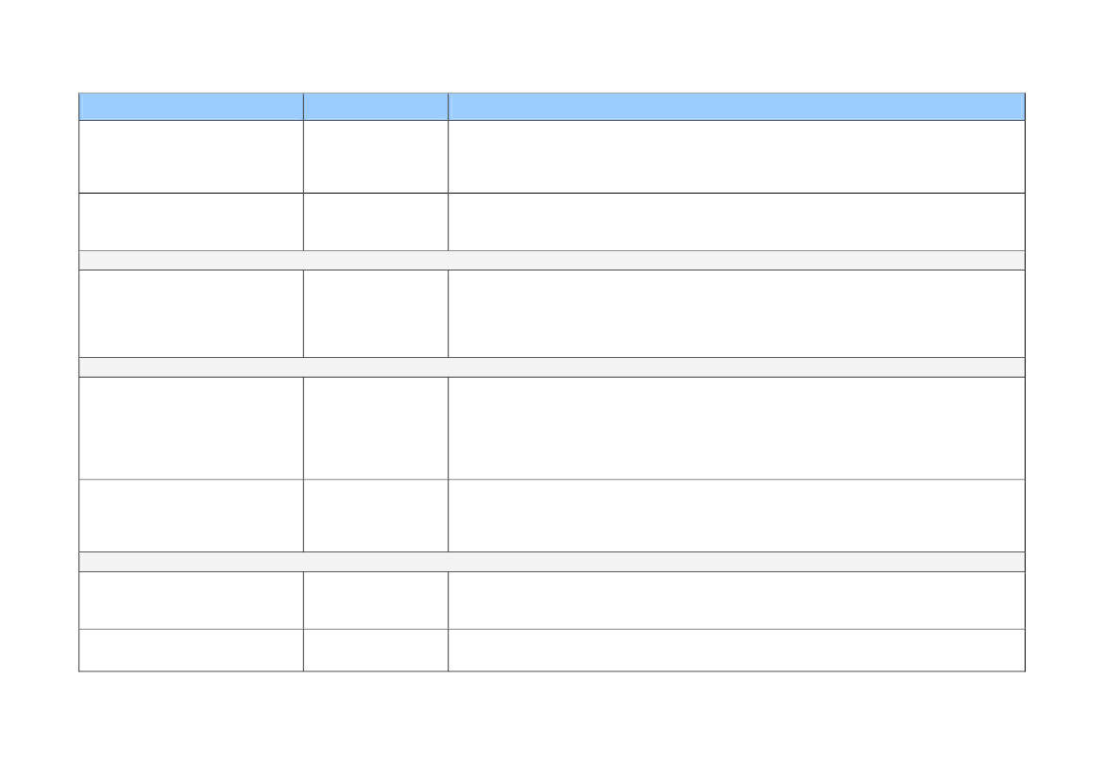
Task: Click the narrow middle cell in last row
Action: pos(375,651)
